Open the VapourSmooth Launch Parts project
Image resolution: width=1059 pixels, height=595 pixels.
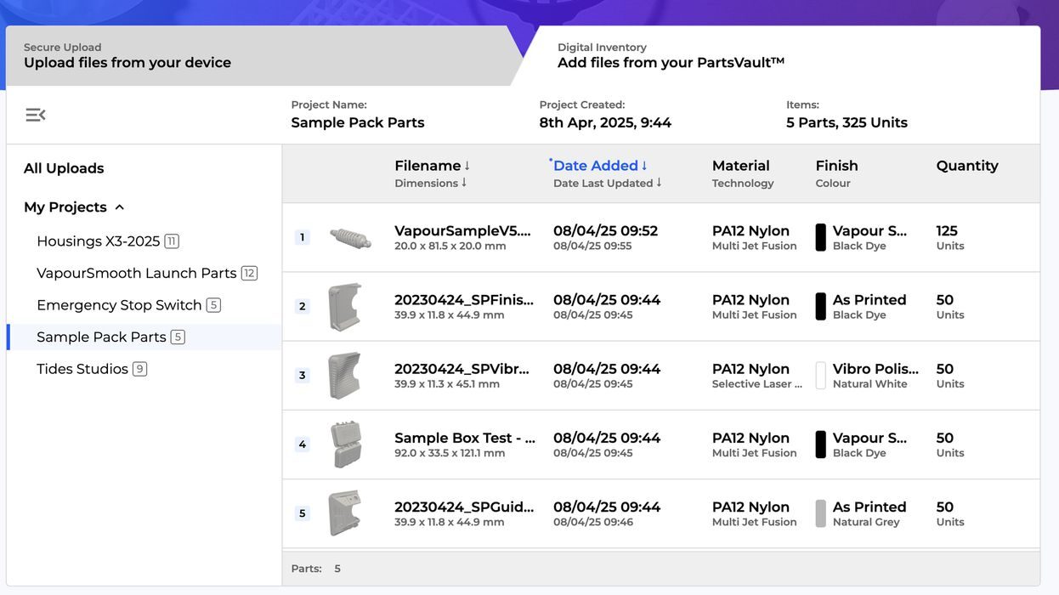[136, 274]
